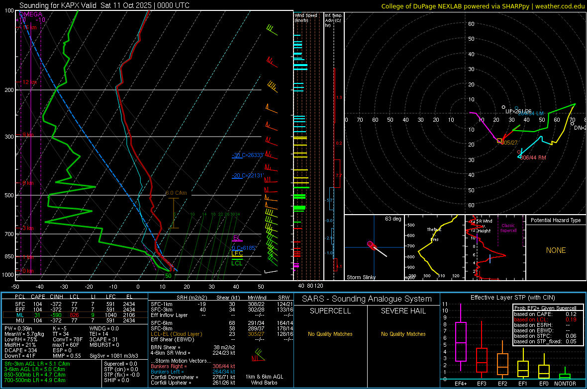Click the 'MMP = 0.55' value
The height and width of the screenshot is (389, 587).
point(67,356)
